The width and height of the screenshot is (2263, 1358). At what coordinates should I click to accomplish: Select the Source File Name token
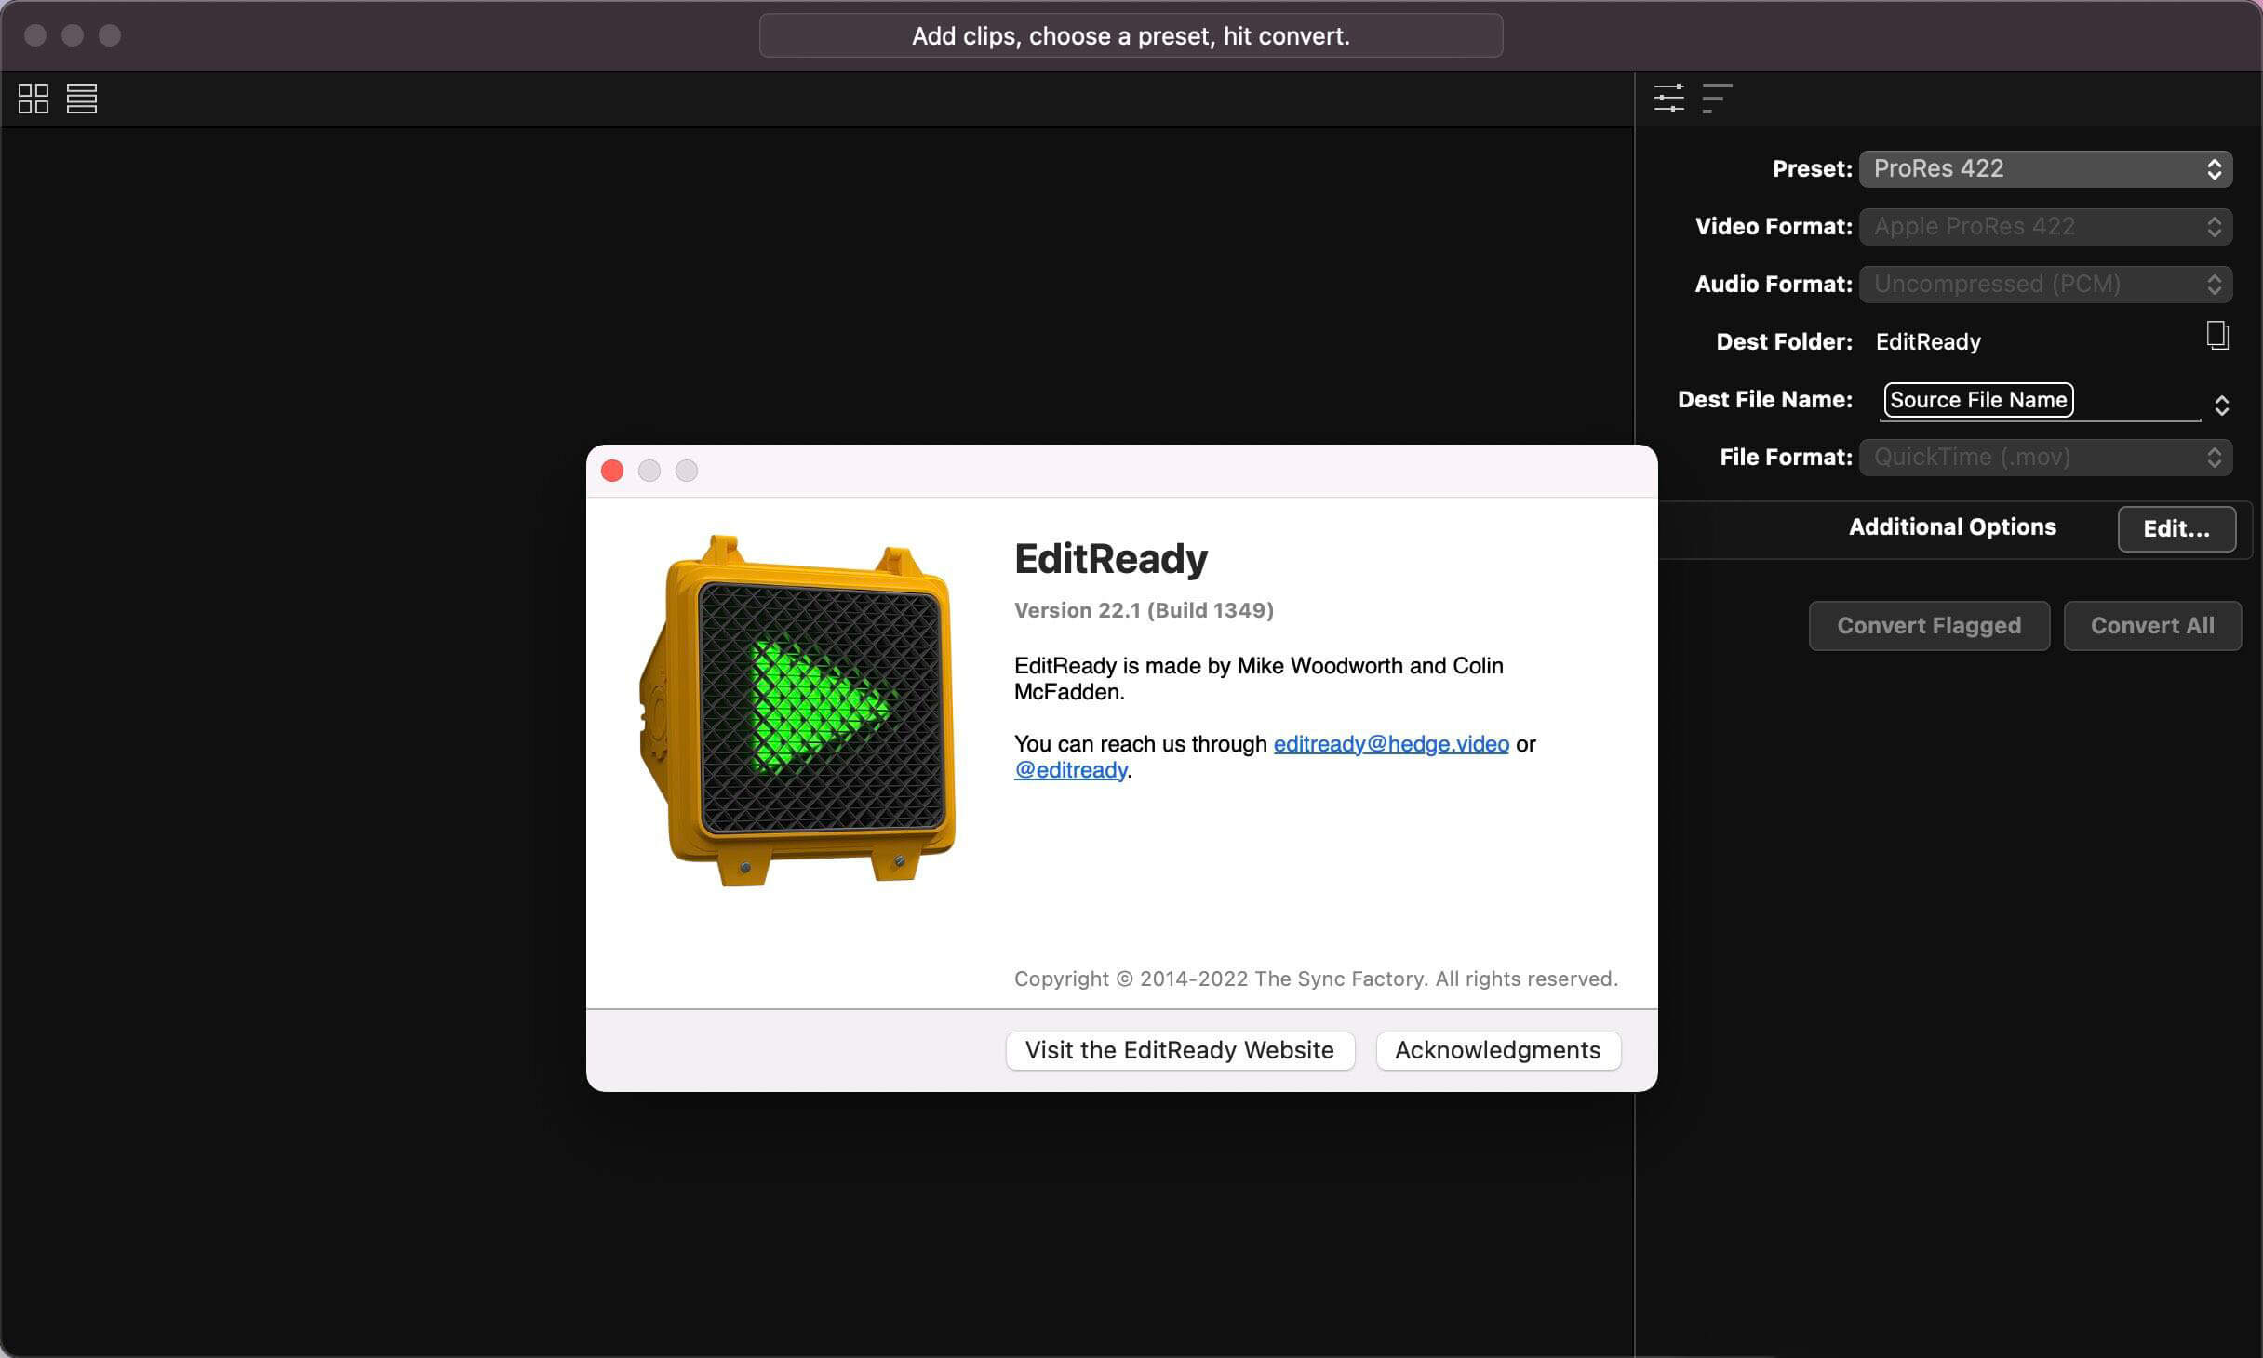tap(1978, 400)
